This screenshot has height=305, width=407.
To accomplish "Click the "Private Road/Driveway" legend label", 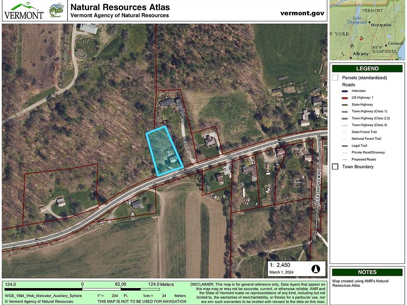I will [x=368, y=152].
